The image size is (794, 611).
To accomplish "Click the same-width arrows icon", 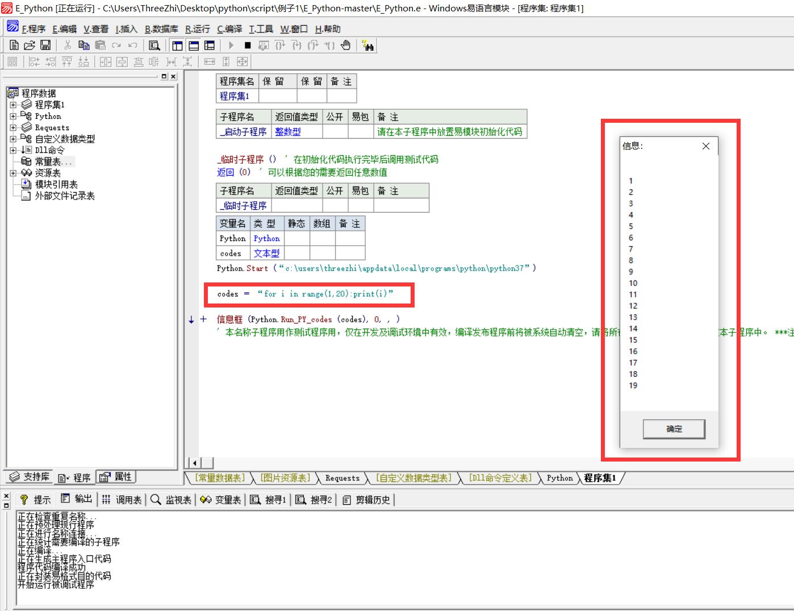I will (210, 61).
